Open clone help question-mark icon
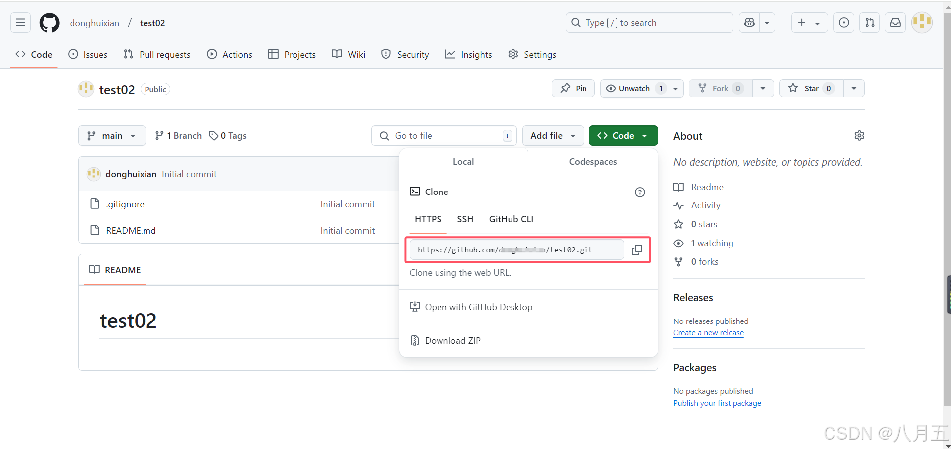 pos(640,192)
